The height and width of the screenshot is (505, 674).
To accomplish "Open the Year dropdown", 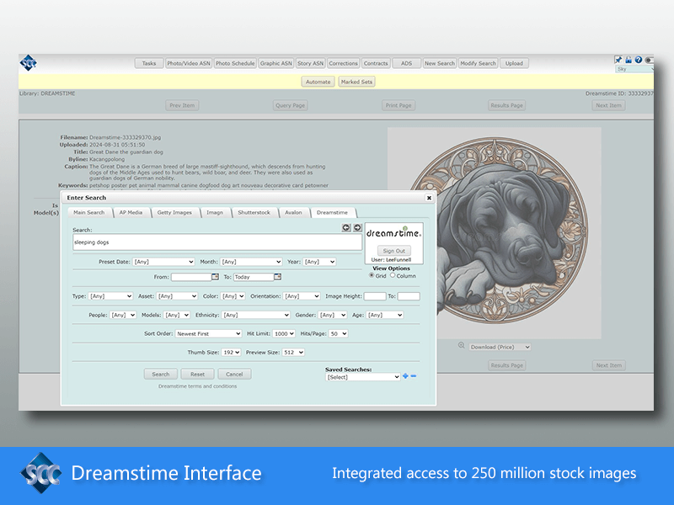I will click(x=319, y=262).
